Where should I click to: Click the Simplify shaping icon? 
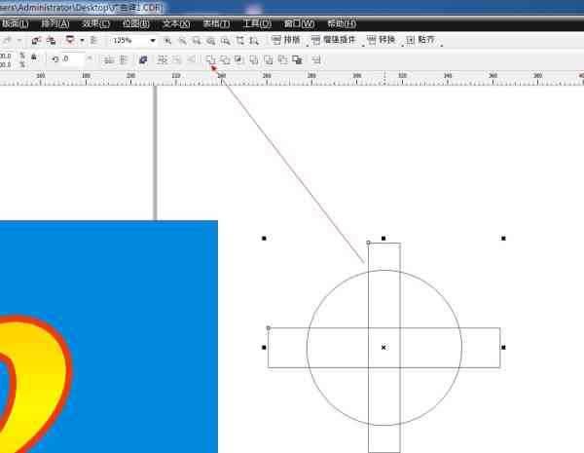click(254, 59)
